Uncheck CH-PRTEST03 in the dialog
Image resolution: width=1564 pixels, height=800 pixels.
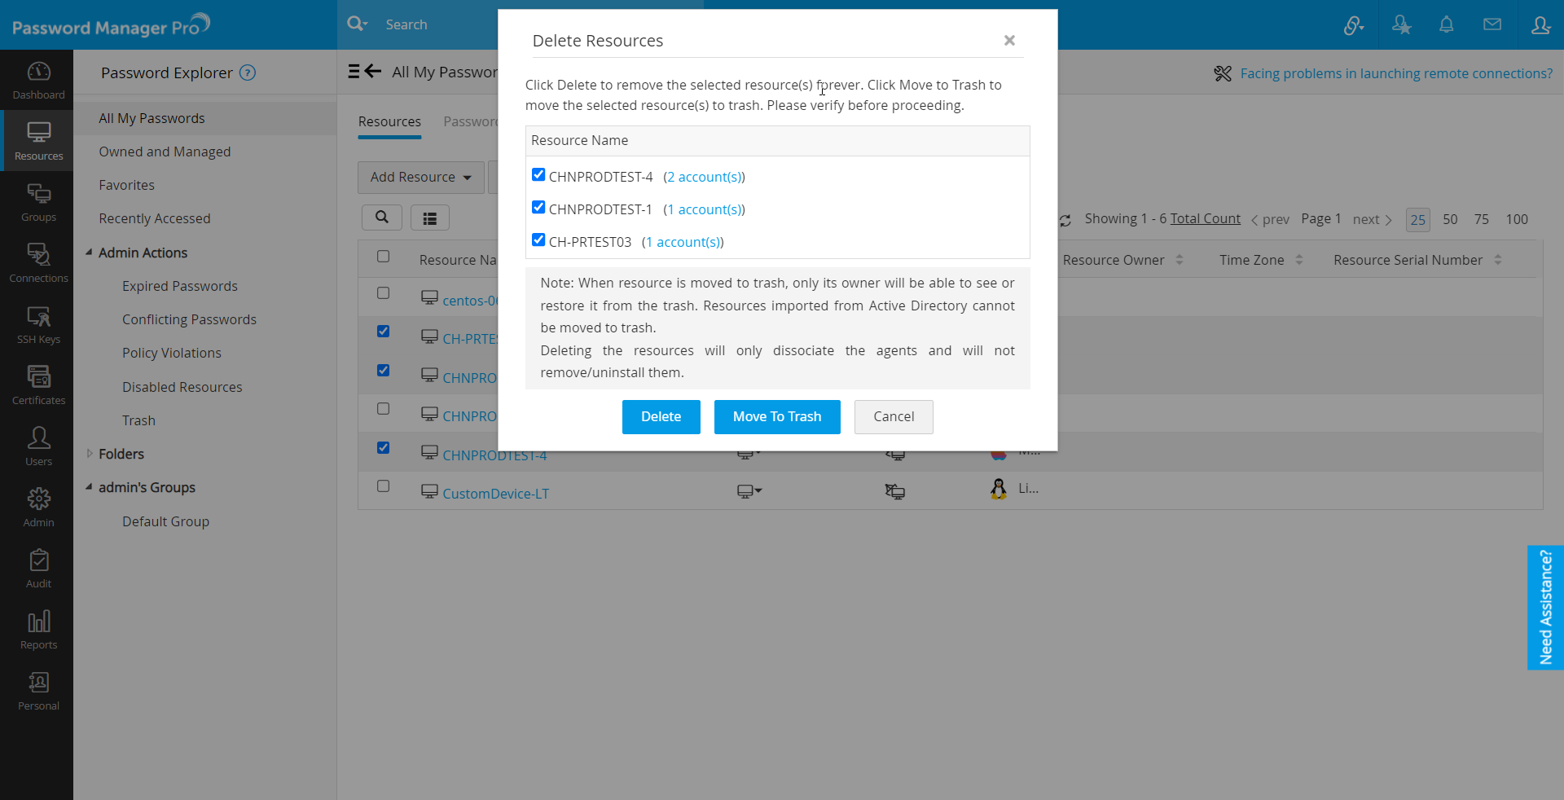(x=538, y=240)
